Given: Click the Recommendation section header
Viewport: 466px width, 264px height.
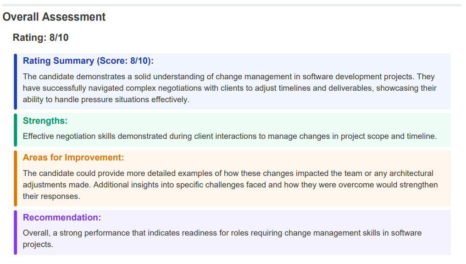Looking at the screenshot, I should point(62,217).
